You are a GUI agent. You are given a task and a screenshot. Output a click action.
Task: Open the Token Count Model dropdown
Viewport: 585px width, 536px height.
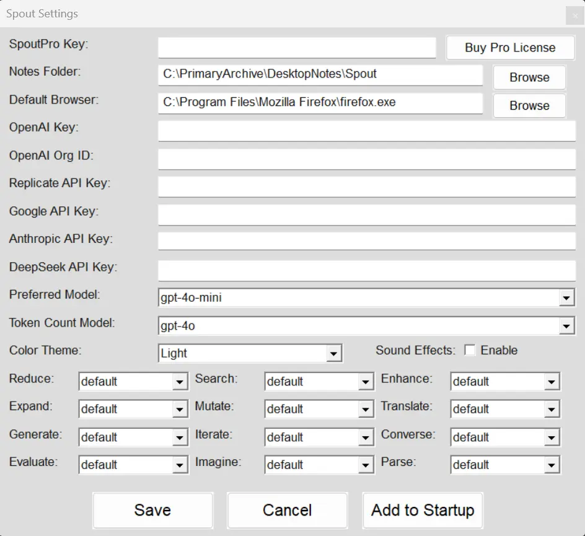[x=366, y=326]
